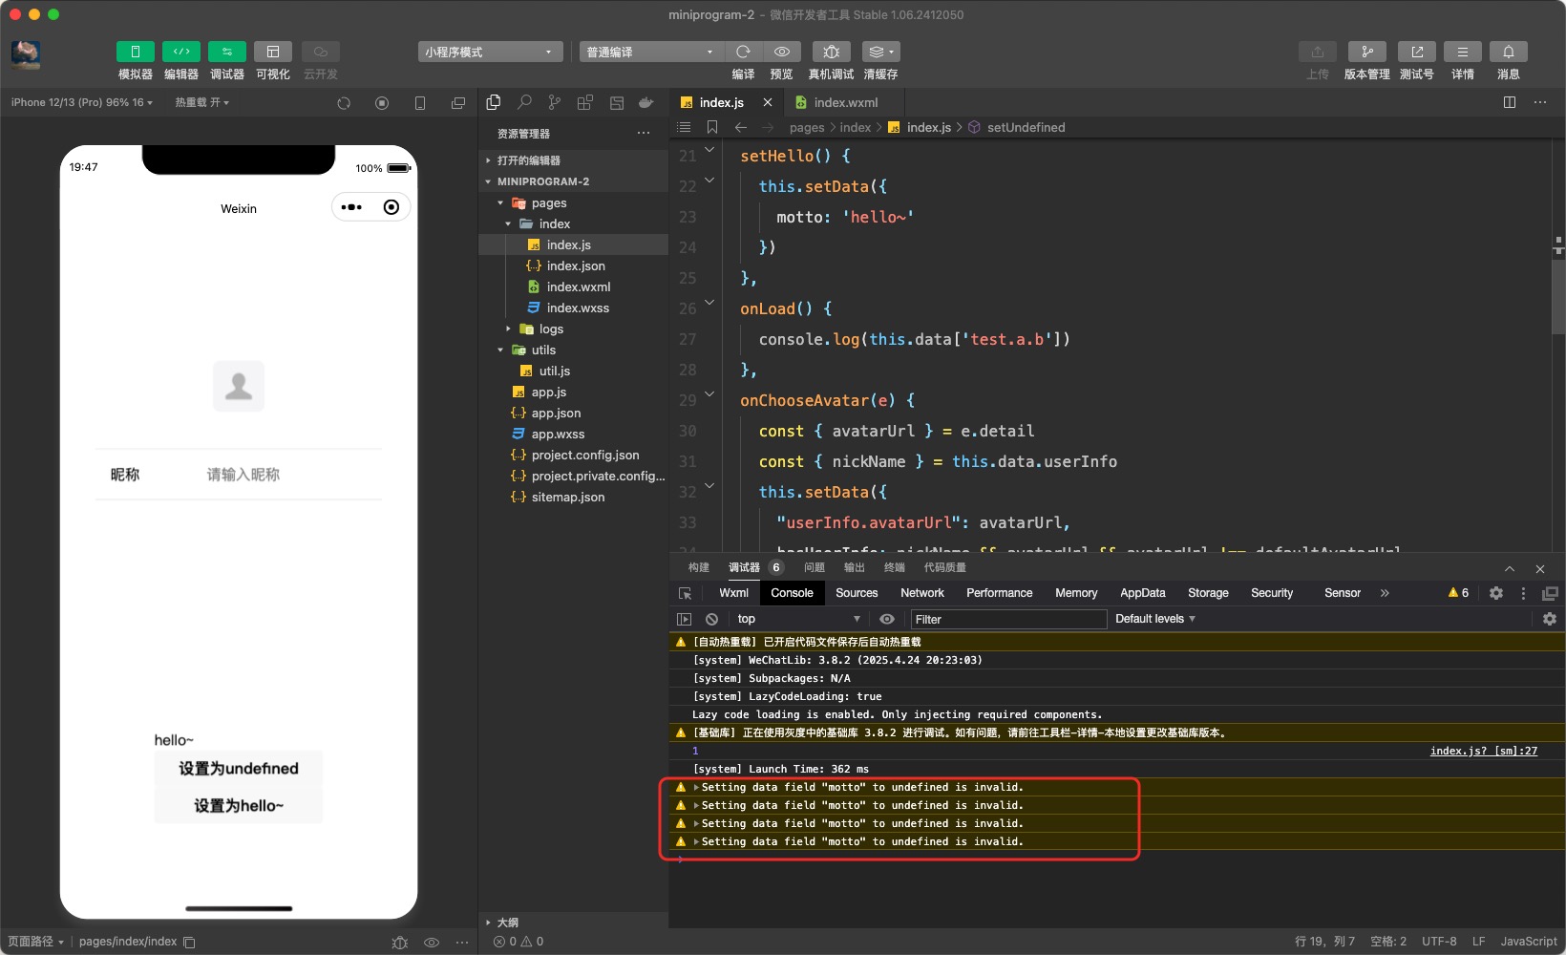Viewport: 1566px width, 955px height.
Task: Navigate back in editor history
Action: pos(741,127)
